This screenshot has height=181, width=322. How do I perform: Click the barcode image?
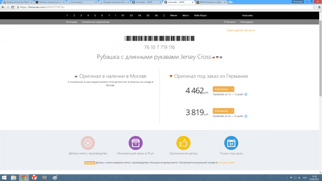click(159, 38)
